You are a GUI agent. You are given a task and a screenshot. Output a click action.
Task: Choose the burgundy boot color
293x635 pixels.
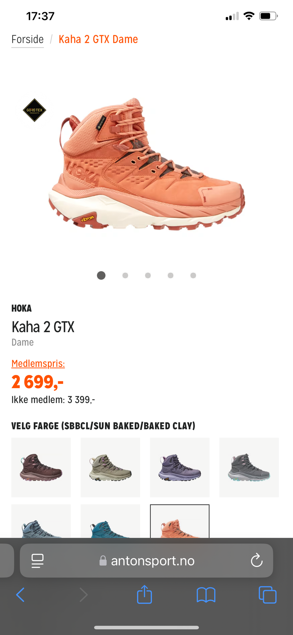(41, 467)
